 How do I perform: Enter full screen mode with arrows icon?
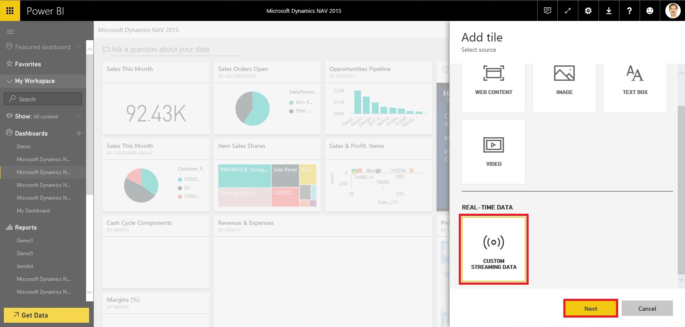568,11
